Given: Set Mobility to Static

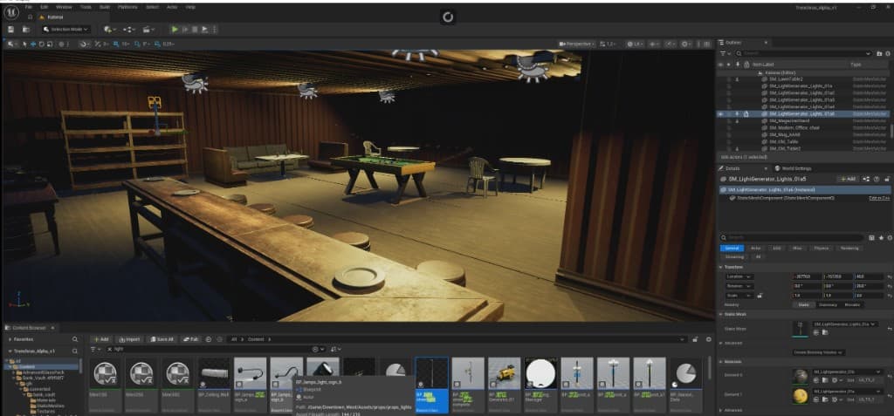Looking at the screenshot, I should tap(803, 305).
